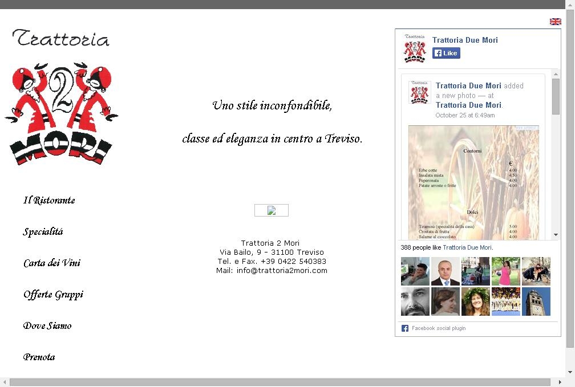Open the Specialitá menu item
The image size is (575, 387).
(x=43, y=232)
